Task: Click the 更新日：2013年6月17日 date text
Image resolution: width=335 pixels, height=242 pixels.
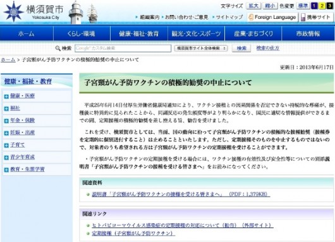Action: 307,67
